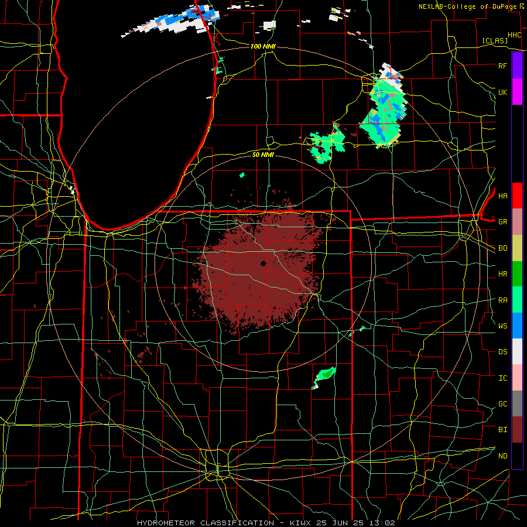This screenshot has height=527, width=527.
Task: Click the RA light green legend swatch
Action: (x=517, y=300)
